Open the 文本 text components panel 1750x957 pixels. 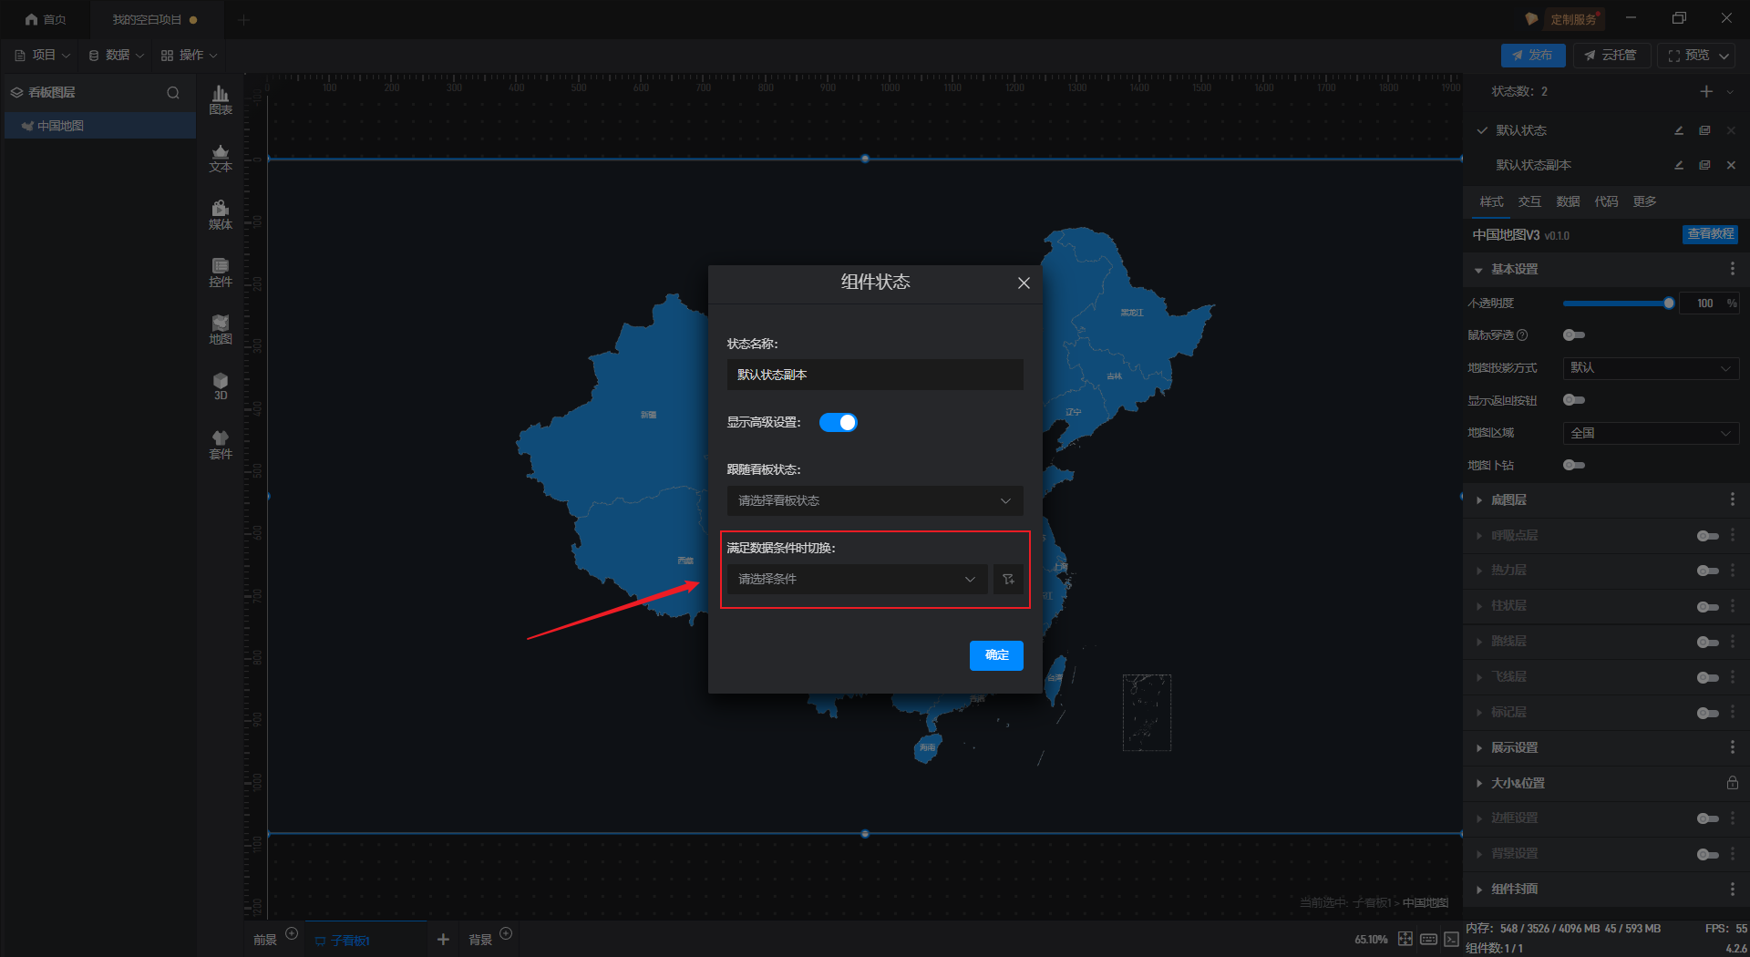[x=221, y=158]
